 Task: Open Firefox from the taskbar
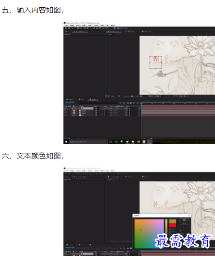coord(138,142)
